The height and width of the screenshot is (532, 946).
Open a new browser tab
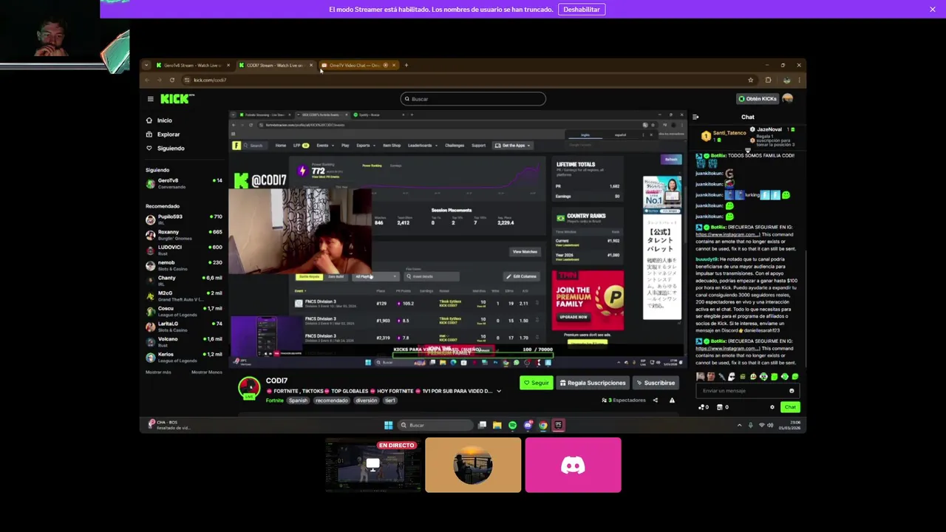406,65
